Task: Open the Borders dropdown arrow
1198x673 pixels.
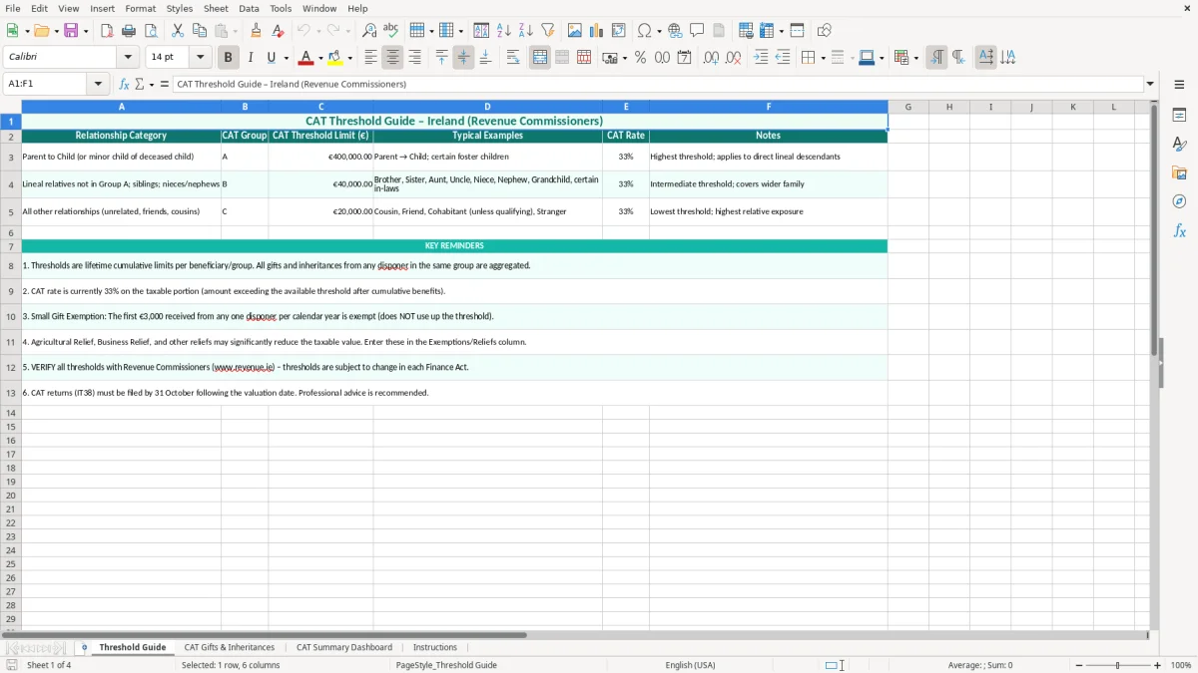Action: 822,58
